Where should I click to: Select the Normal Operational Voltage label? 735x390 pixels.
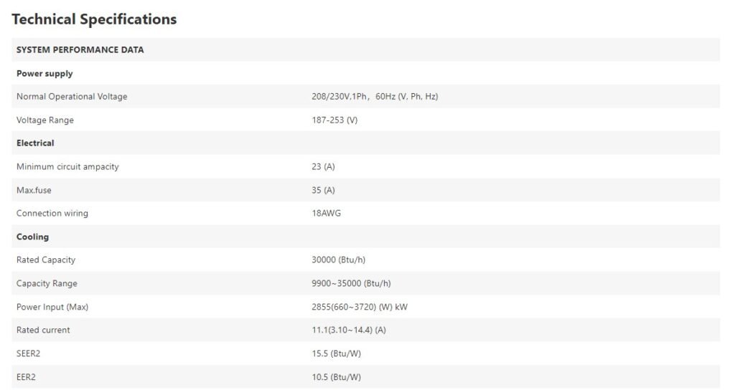click(x=72, y=97)
